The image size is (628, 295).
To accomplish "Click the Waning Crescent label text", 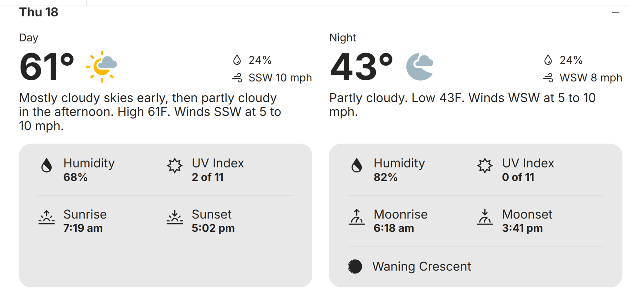I will pos(422,266).
